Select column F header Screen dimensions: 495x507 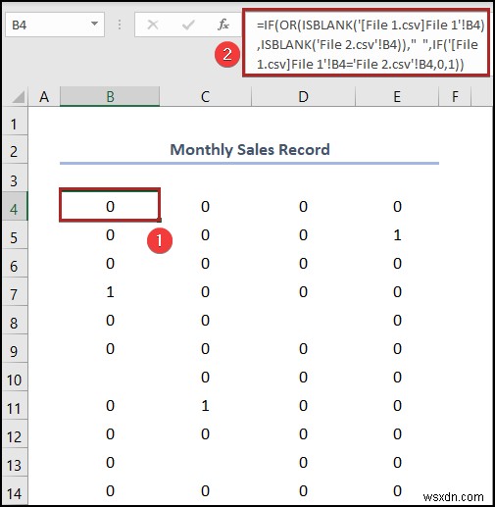[455, 97]
